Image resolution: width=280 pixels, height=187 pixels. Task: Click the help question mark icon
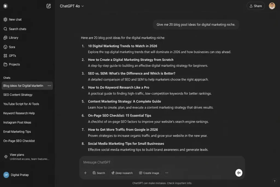coord(275,181)
